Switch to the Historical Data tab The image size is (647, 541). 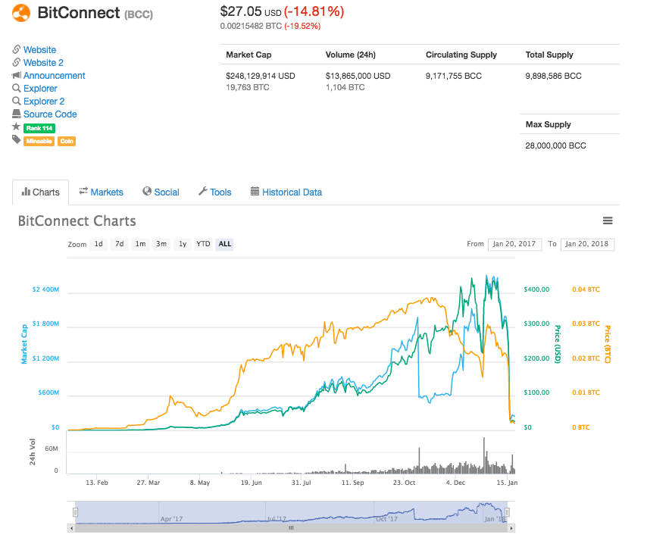(286, 192)
